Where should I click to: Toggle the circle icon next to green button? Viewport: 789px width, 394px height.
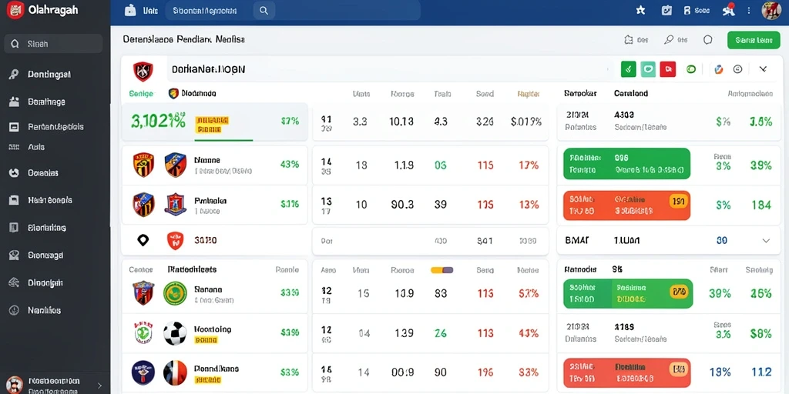coord(708,40)
